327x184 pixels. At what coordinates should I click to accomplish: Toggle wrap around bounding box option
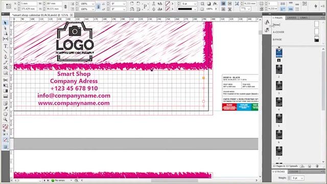(229, 4)
